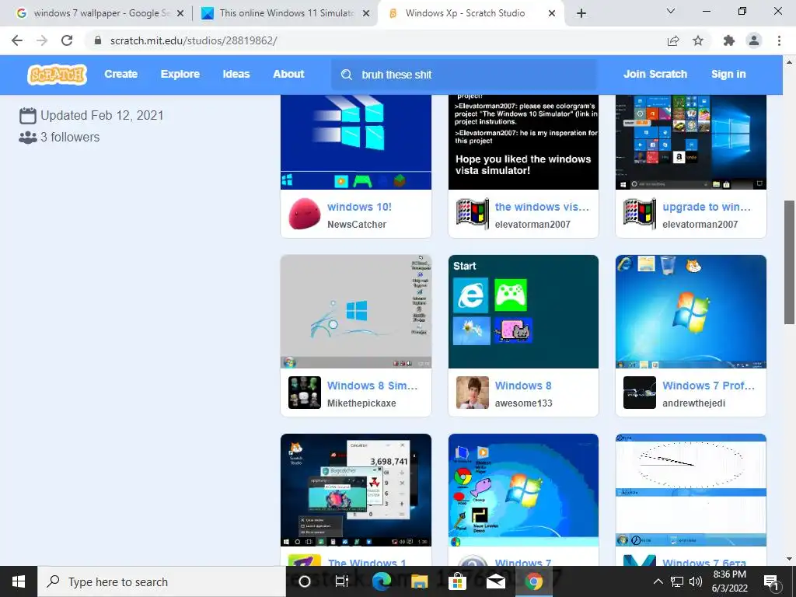Click the address bar URL
The height and width of the screenshot is (597, 796).
194,40
